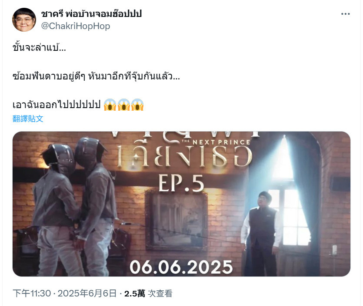Image resolution: width=363 pixels, height=306 pixels.
Task: Click the man in vest by window
Action: [x=262, y=234]
